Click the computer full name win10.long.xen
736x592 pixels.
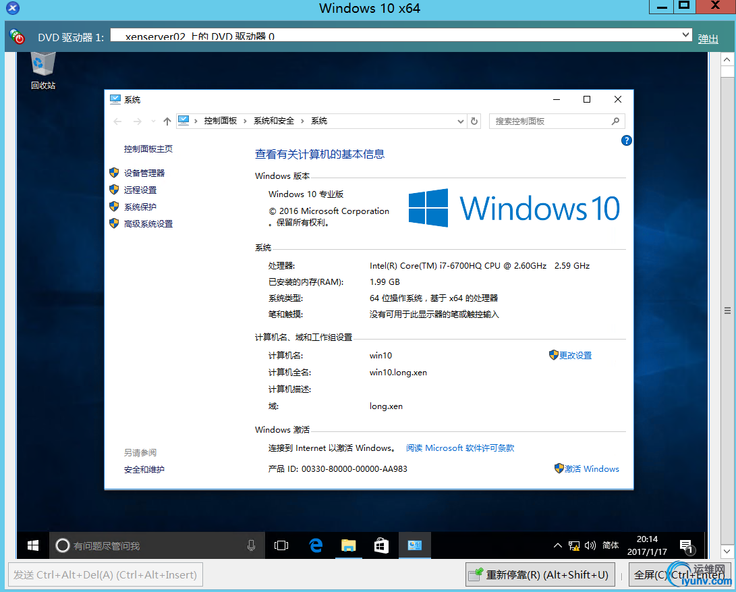(x=398, y=372)
